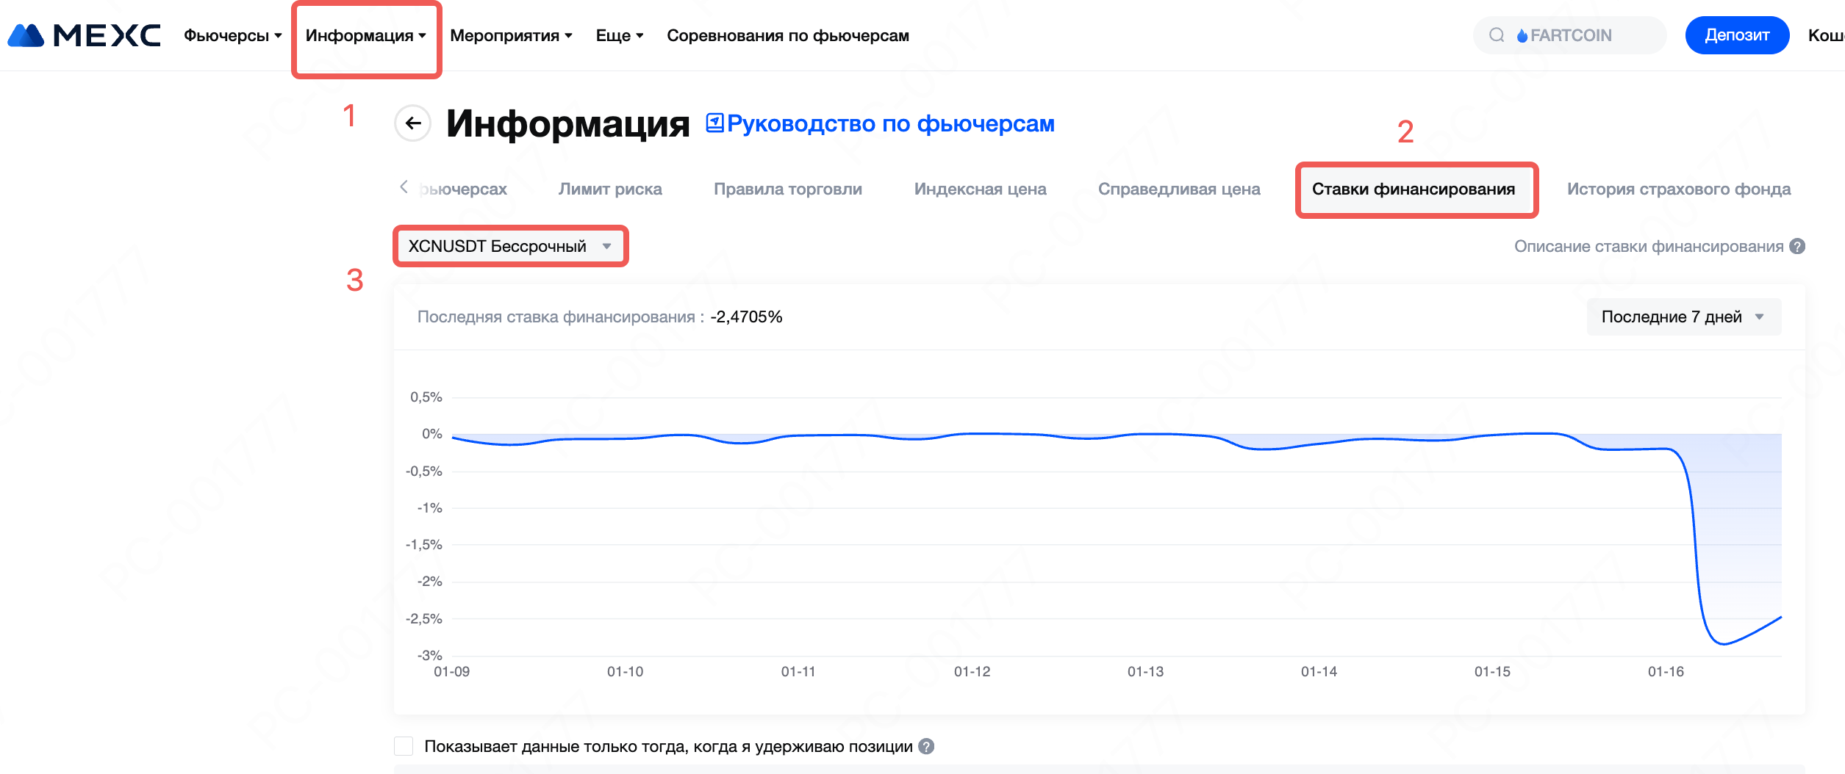Click the back arrow button
1845x774 pixels.
point(413,123)
